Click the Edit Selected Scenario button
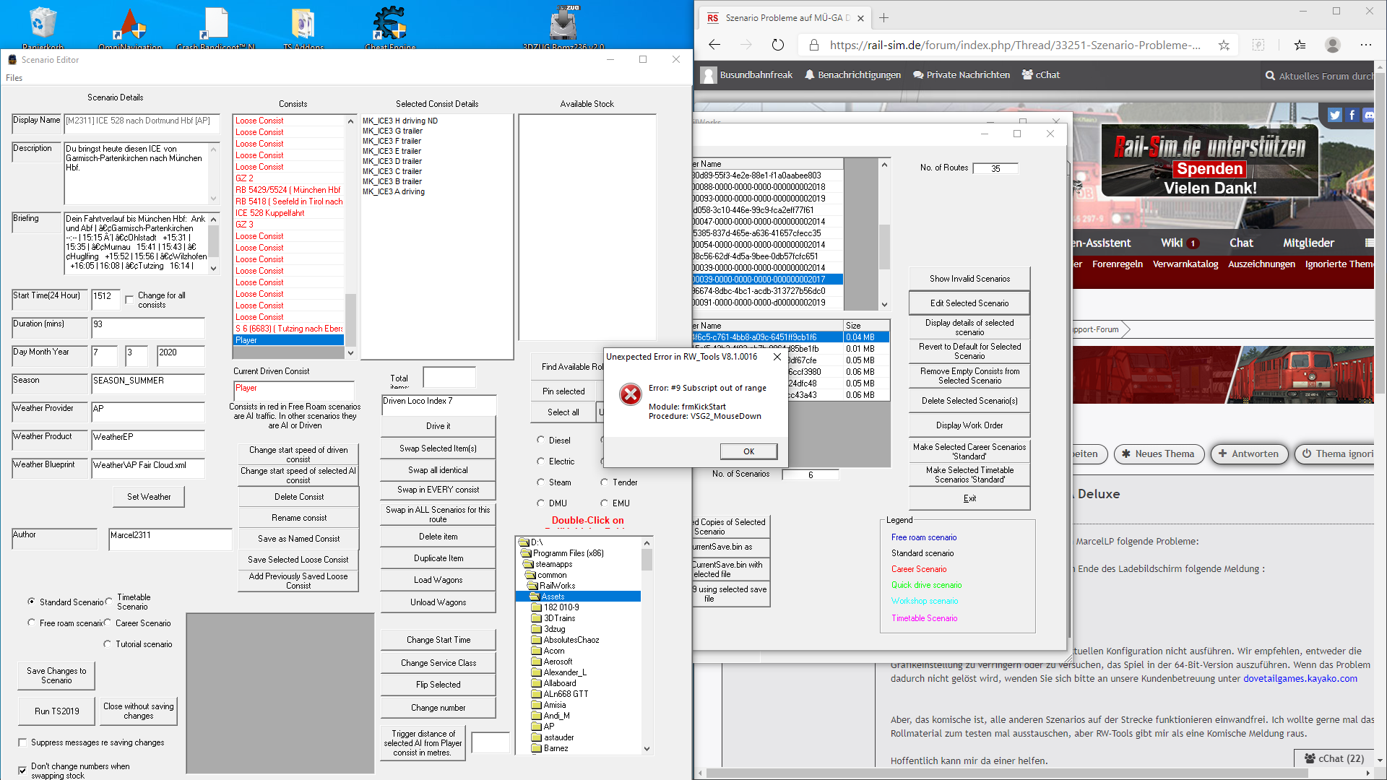The image size is (1387, 780). 969,303
